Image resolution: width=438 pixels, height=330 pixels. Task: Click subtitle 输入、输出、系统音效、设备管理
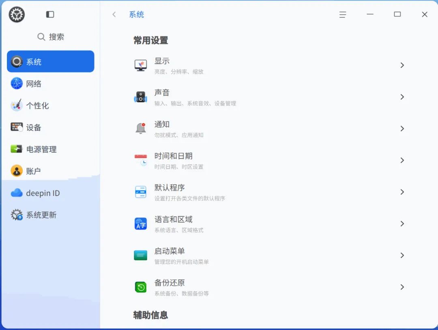tap(195, 103)
